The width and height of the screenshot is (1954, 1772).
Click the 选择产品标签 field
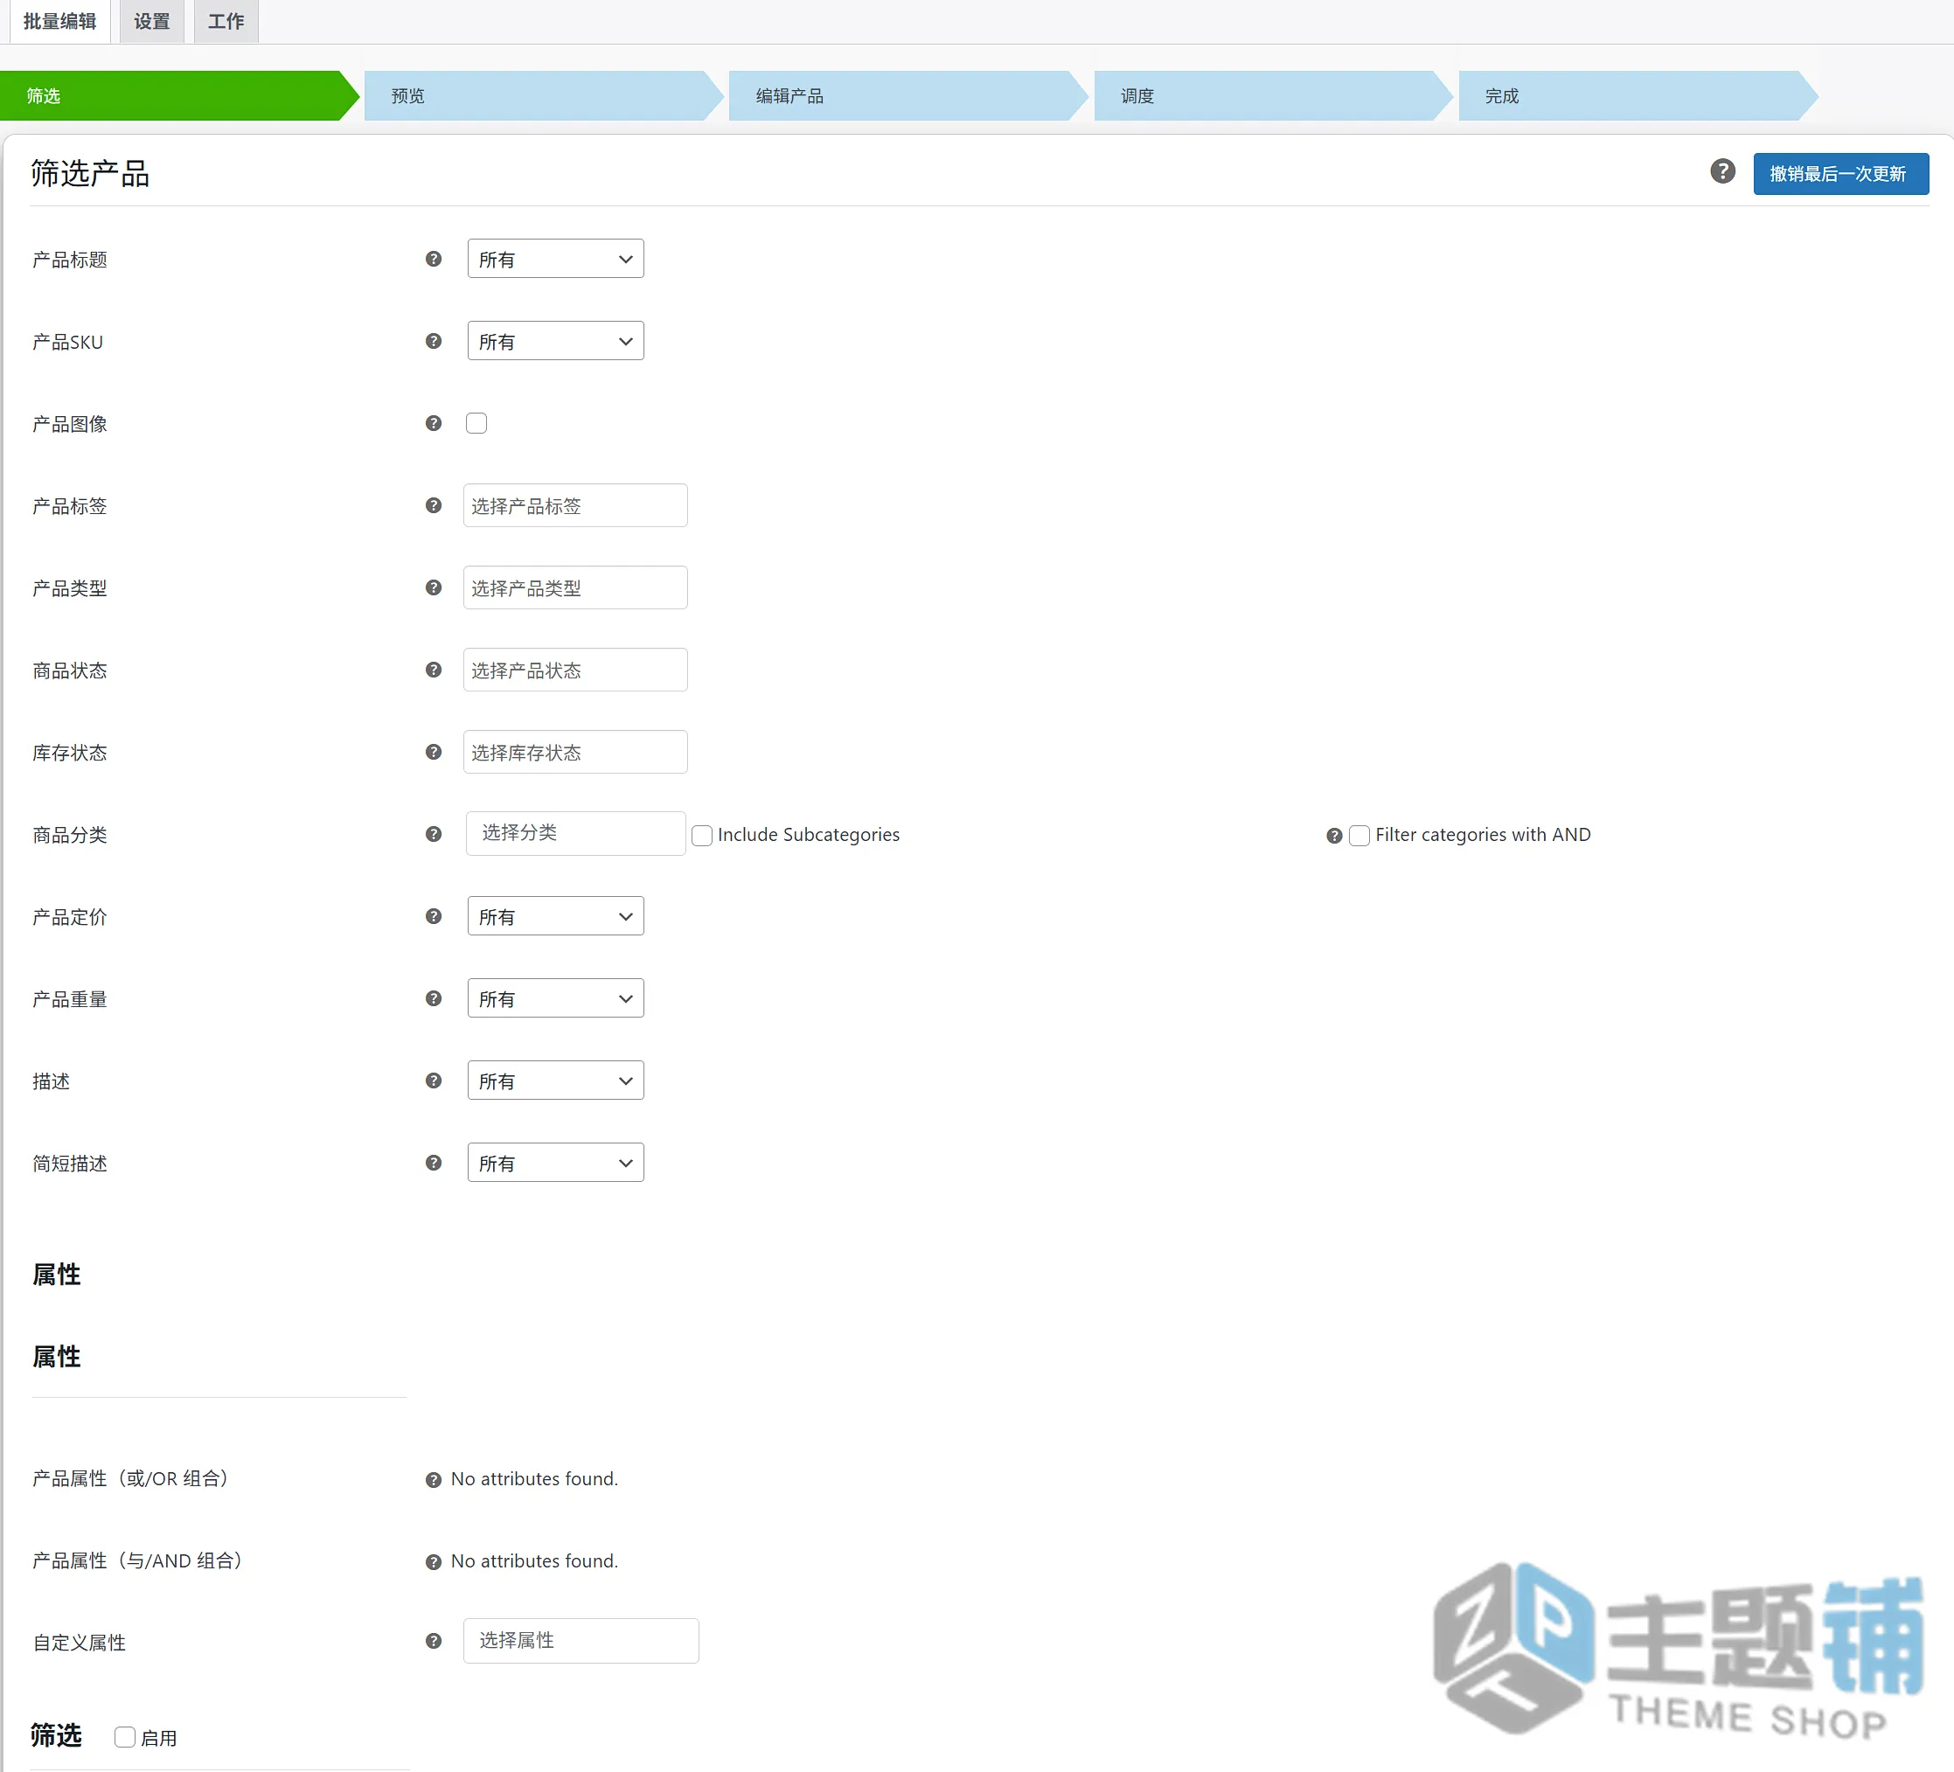point(576,506)
